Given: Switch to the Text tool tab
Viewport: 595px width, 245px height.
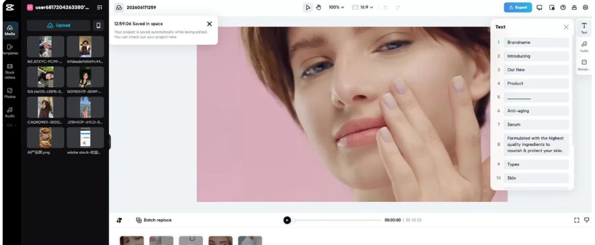Looking at the screenshot, I should [584, 28].
